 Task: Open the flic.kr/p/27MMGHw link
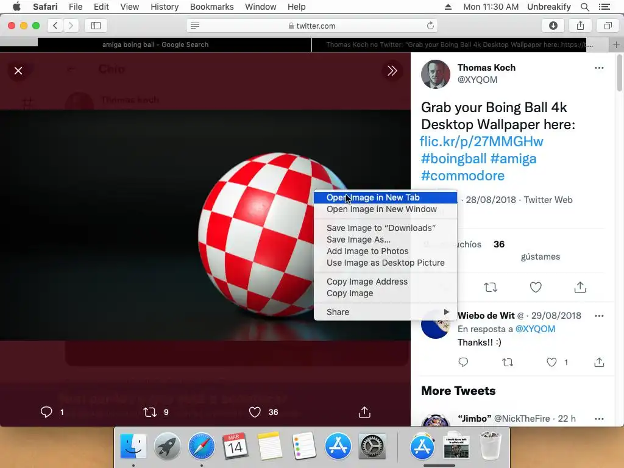click(481, 141)
